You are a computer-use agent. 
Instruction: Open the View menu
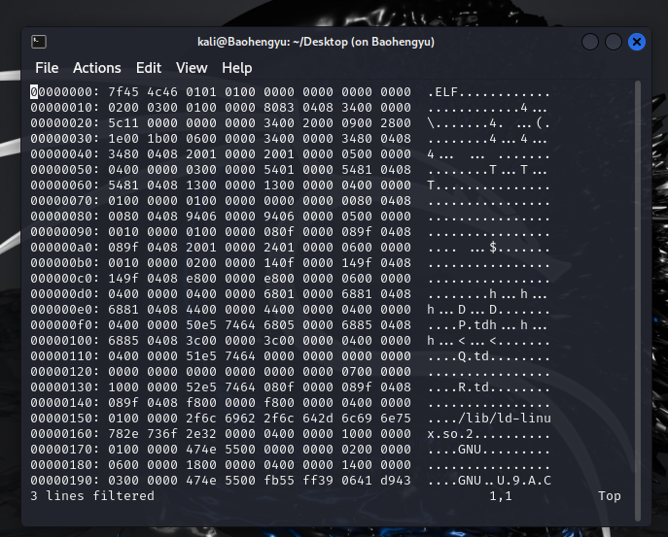click(x=192, y=68)
